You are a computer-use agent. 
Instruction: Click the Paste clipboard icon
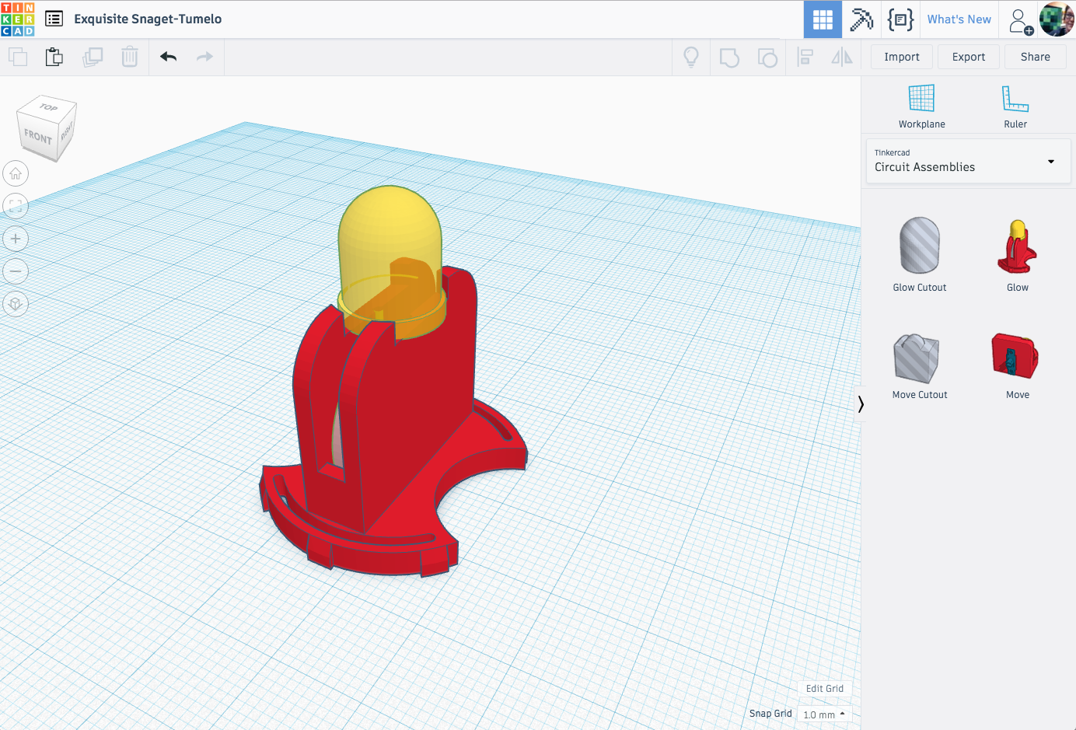coord(54,57)
